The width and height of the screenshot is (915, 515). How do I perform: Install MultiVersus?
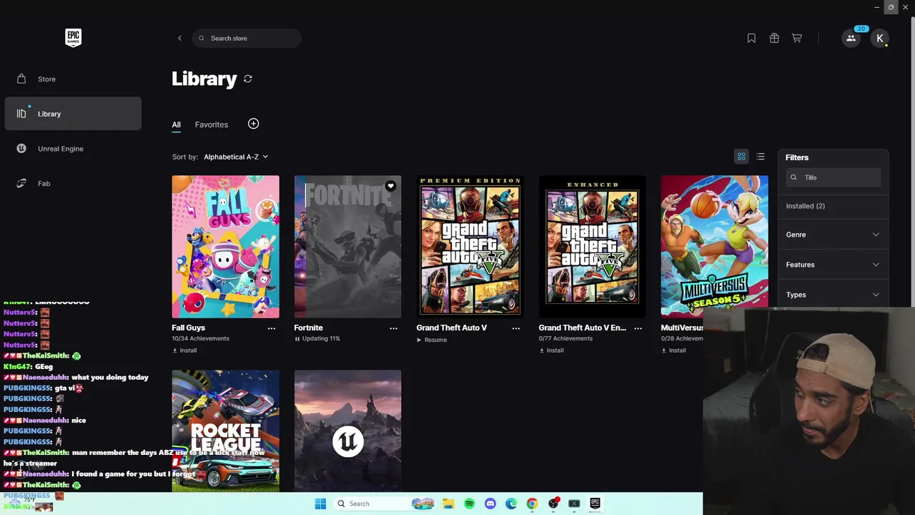coord(673,350)
